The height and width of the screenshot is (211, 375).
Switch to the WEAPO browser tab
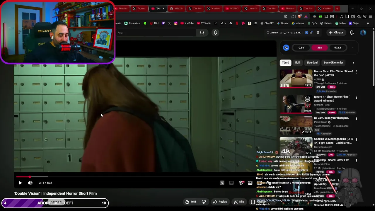232,8
